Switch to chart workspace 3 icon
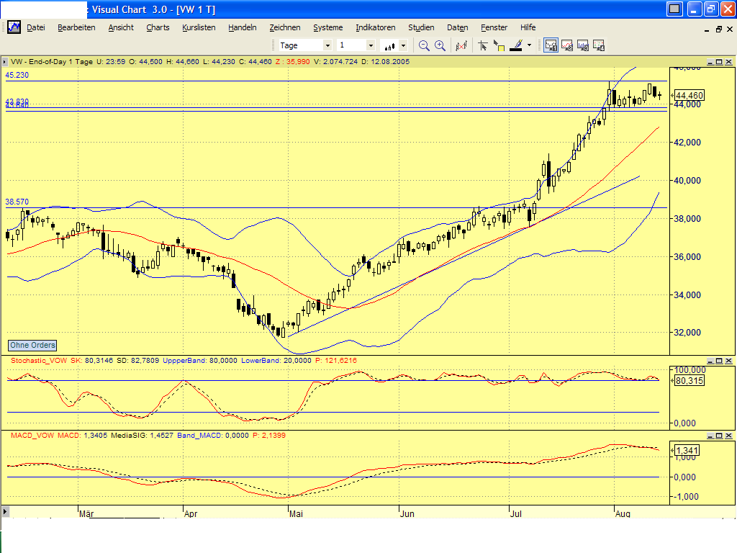The width and height of the screenshot is (737, 553). 583,45
